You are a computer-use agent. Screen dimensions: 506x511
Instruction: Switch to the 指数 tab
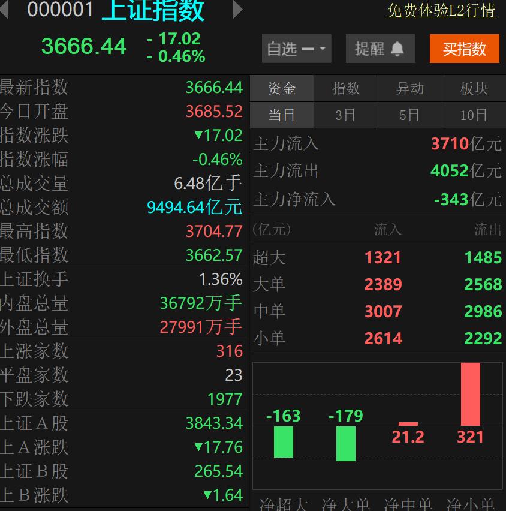tap(346, 88)
